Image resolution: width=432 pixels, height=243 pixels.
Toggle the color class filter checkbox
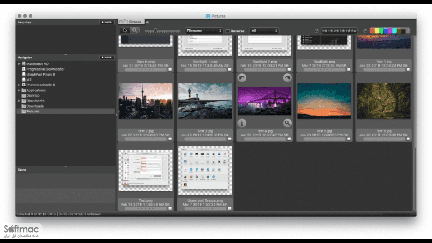[x=365, y=31]
